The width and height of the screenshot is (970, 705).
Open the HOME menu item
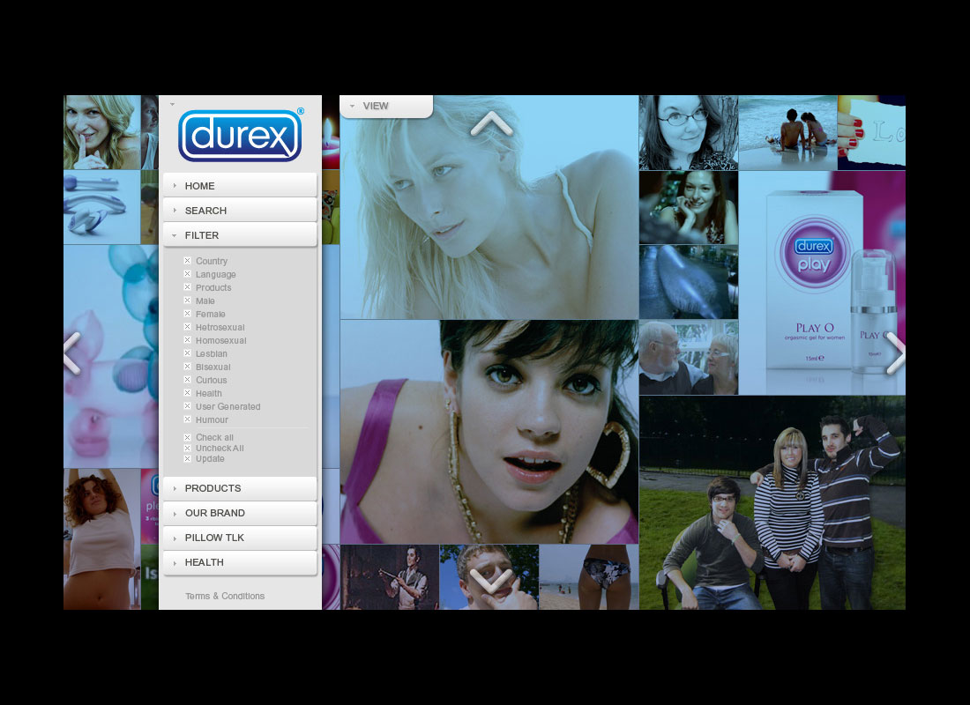[x=240, y=186]
